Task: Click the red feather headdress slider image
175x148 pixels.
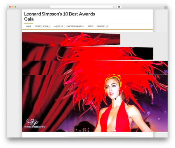Action: (x=95, y=82)
